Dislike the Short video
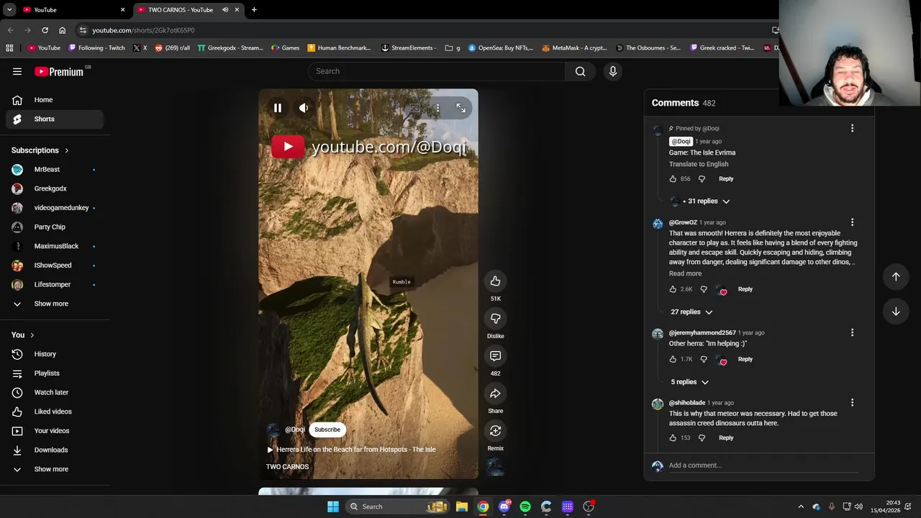 [x=495, y=319]
